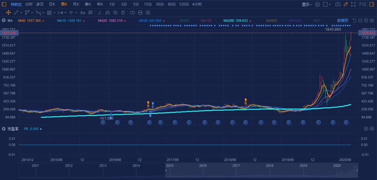Click the 前复权 adjustment button
The height and width of the screenshot is (180, 377).
coord(342,21)
